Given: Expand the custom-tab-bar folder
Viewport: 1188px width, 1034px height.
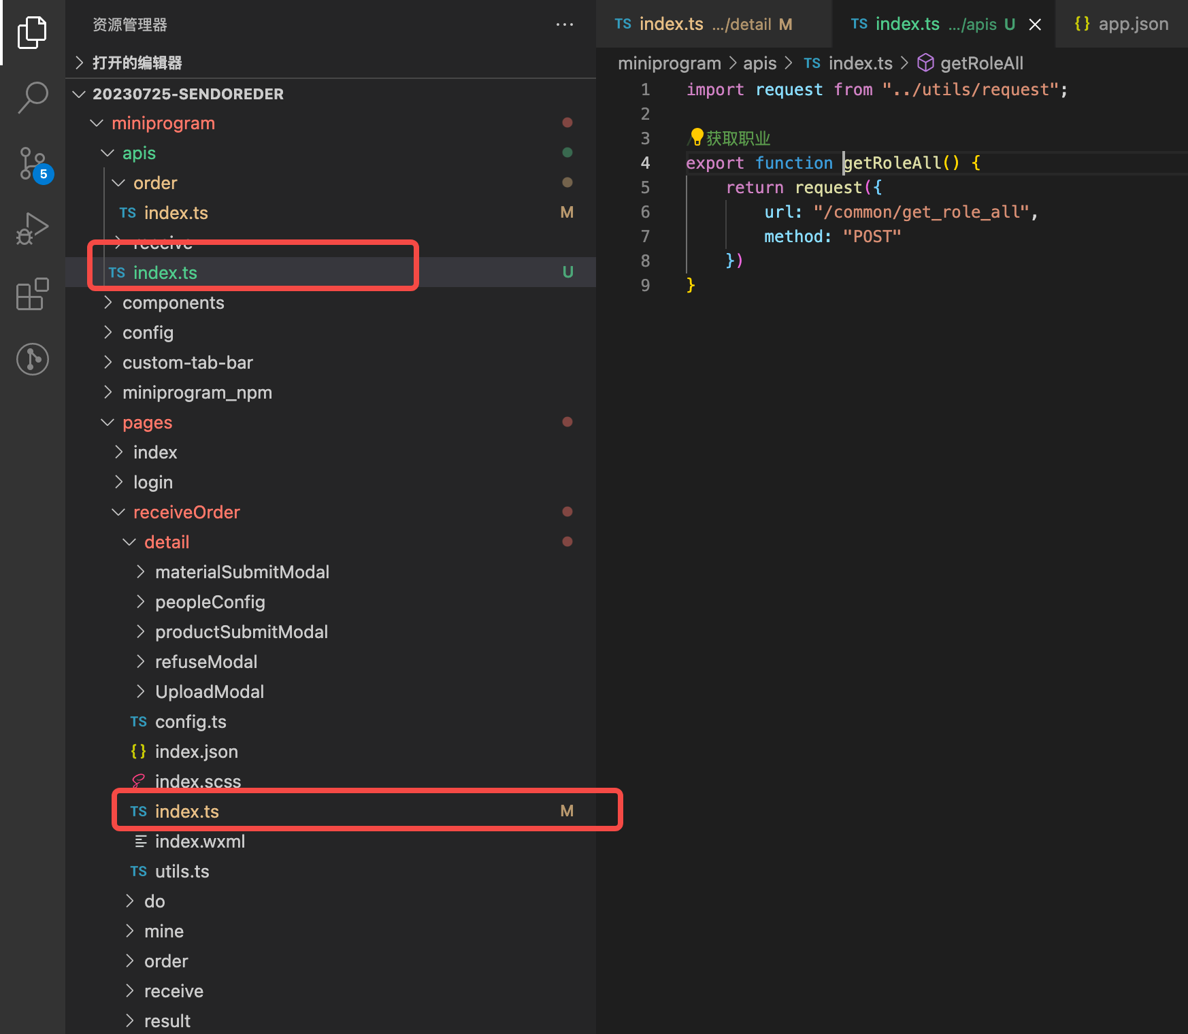Looking at the screenshot, I should point(331,363).
